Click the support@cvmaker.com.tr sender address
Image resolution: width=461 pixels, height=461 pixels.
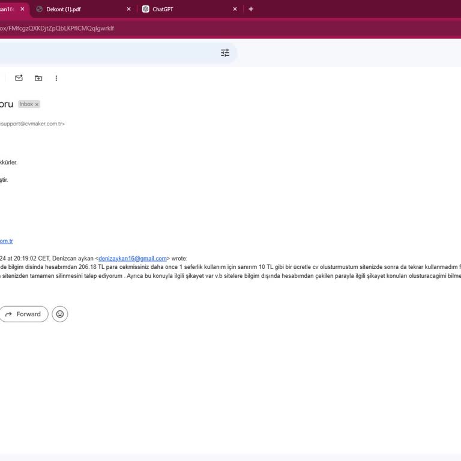[x=32, y=124]
